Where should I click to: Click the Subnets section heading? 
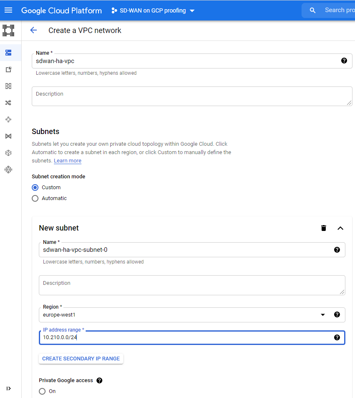[x=46, y=132]
